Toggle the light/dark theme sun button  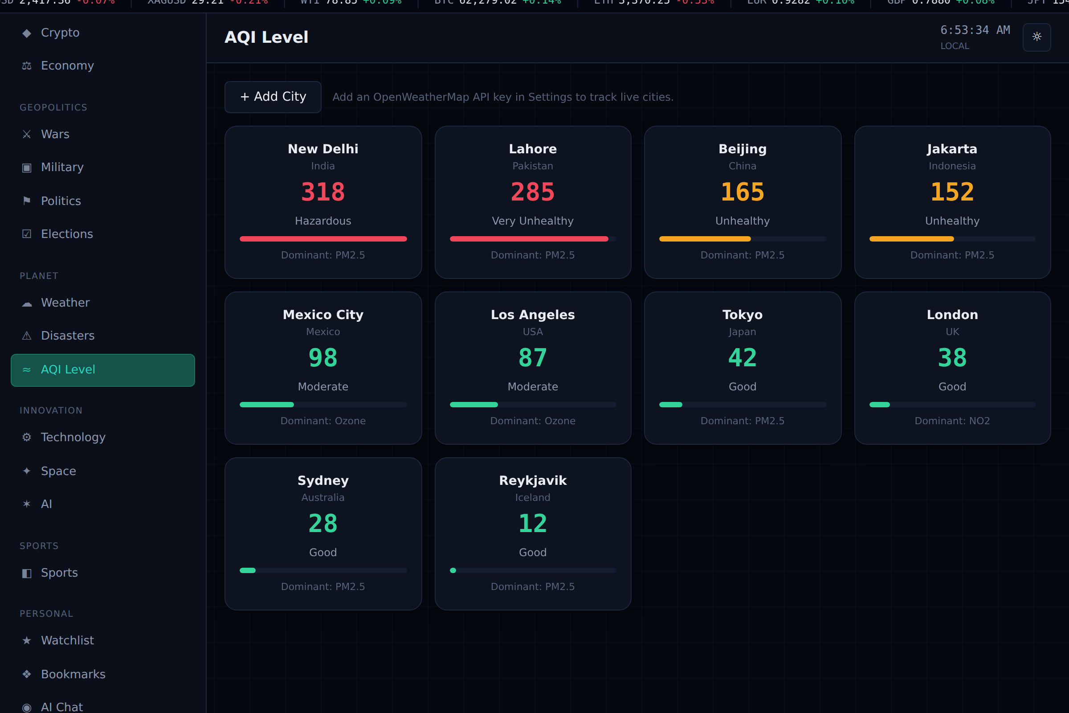click(x=1036, y=37)
